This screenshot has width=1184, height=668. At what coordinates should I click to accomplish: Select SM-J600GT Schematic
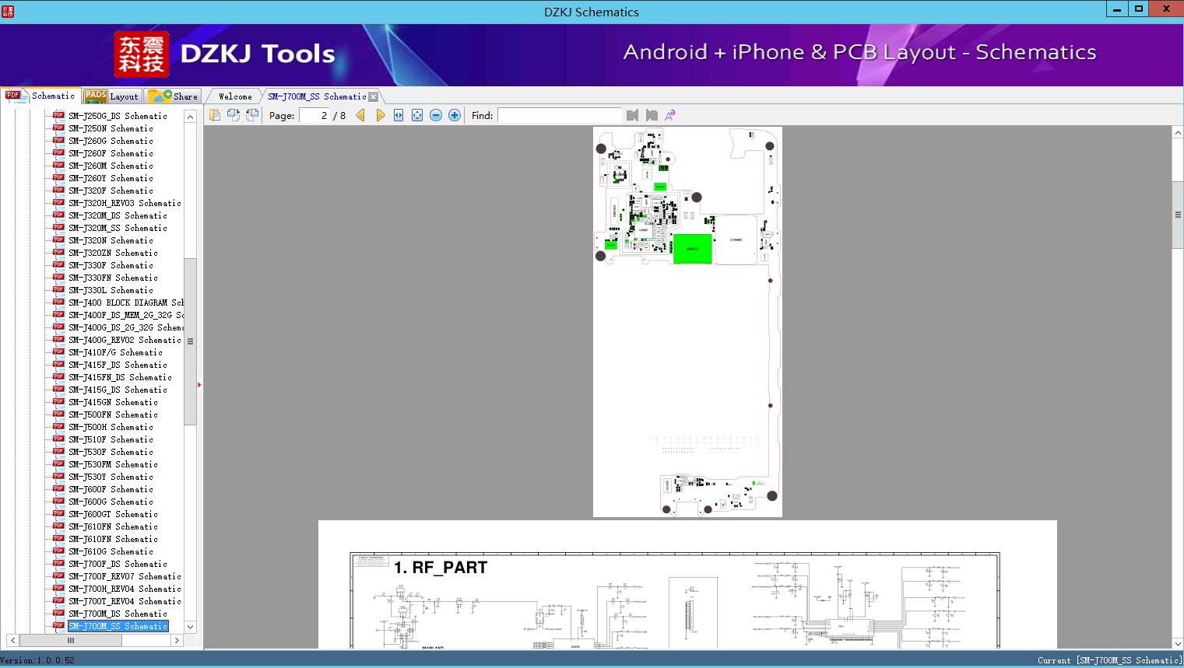113,514
